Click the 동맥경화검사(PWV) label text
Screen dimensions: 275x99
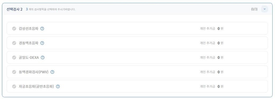34,72
